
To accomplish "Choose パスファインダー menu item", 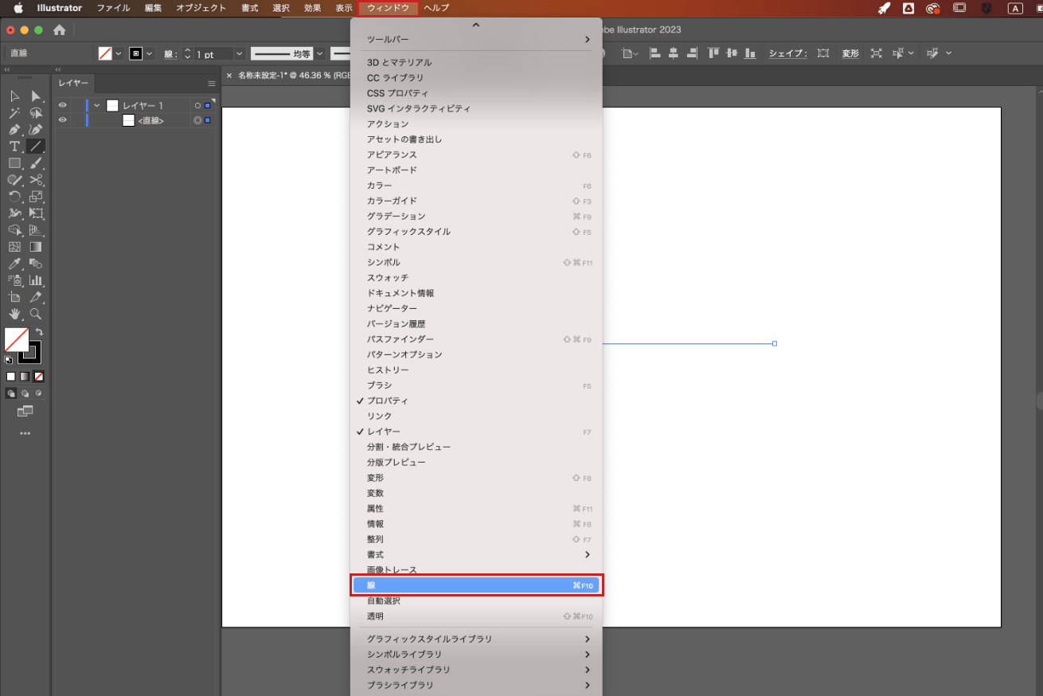I will point(476,339).
